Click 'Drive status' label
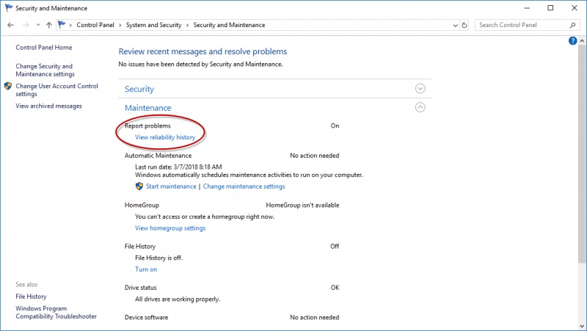Image resolution: width=587 pixels, height=331 pixels. point(140,288)
